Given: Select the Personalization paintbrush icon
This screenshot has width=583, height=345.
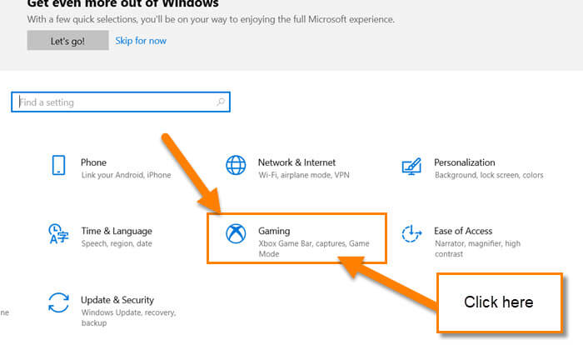Looking at the screenshot, I should click(x=411, y=166).
